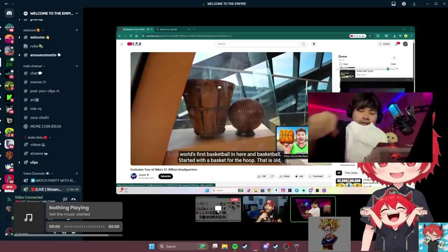
Task: Collapse the welcome category
Action: click(x=34, y=30)
